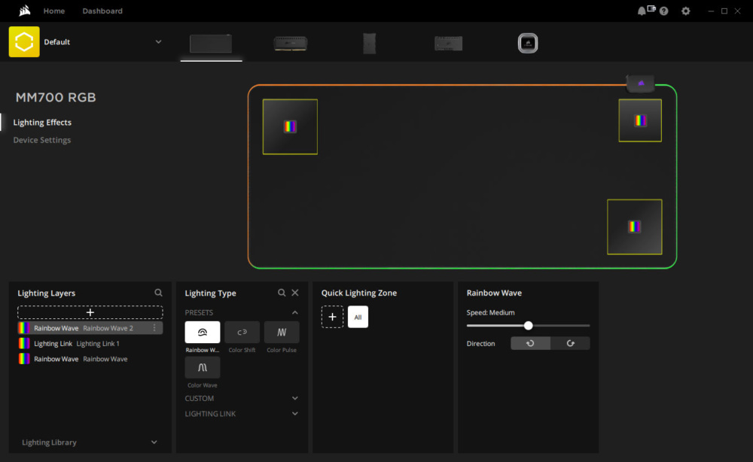Select the fourth device thumbnail in top bar
753x462 pixels.
449,43
